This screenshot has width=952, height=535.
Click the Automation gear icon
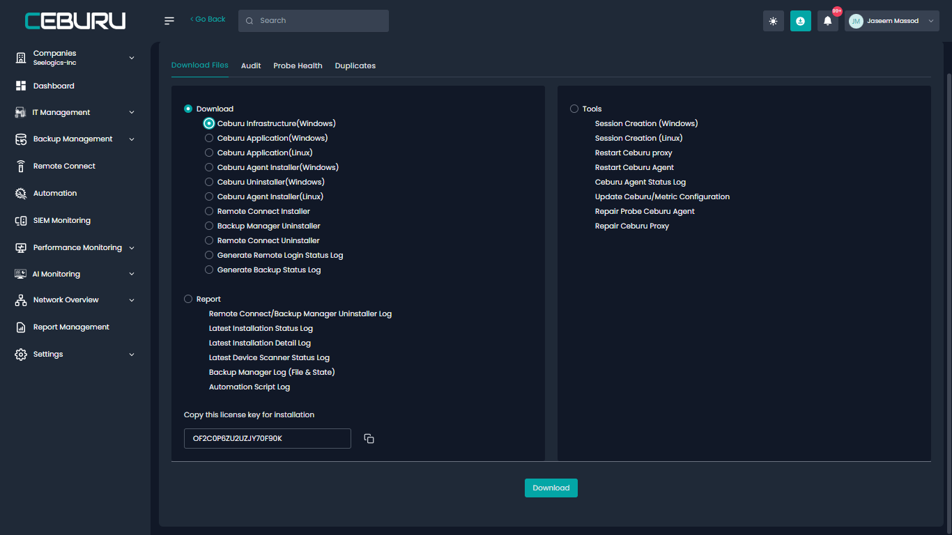[21, 193]
